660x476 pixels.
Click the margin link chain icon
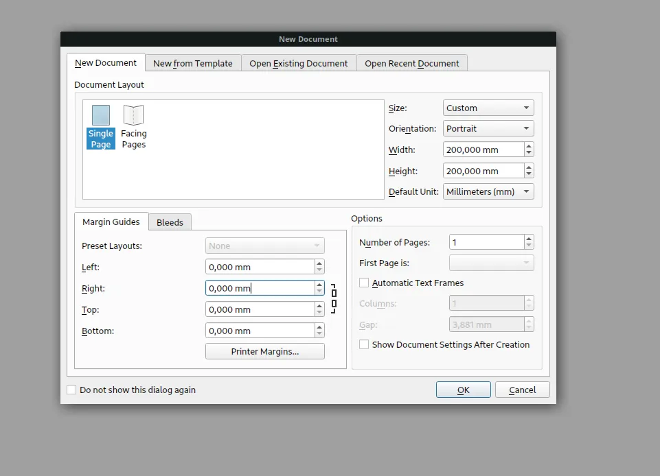click(334, 298)
